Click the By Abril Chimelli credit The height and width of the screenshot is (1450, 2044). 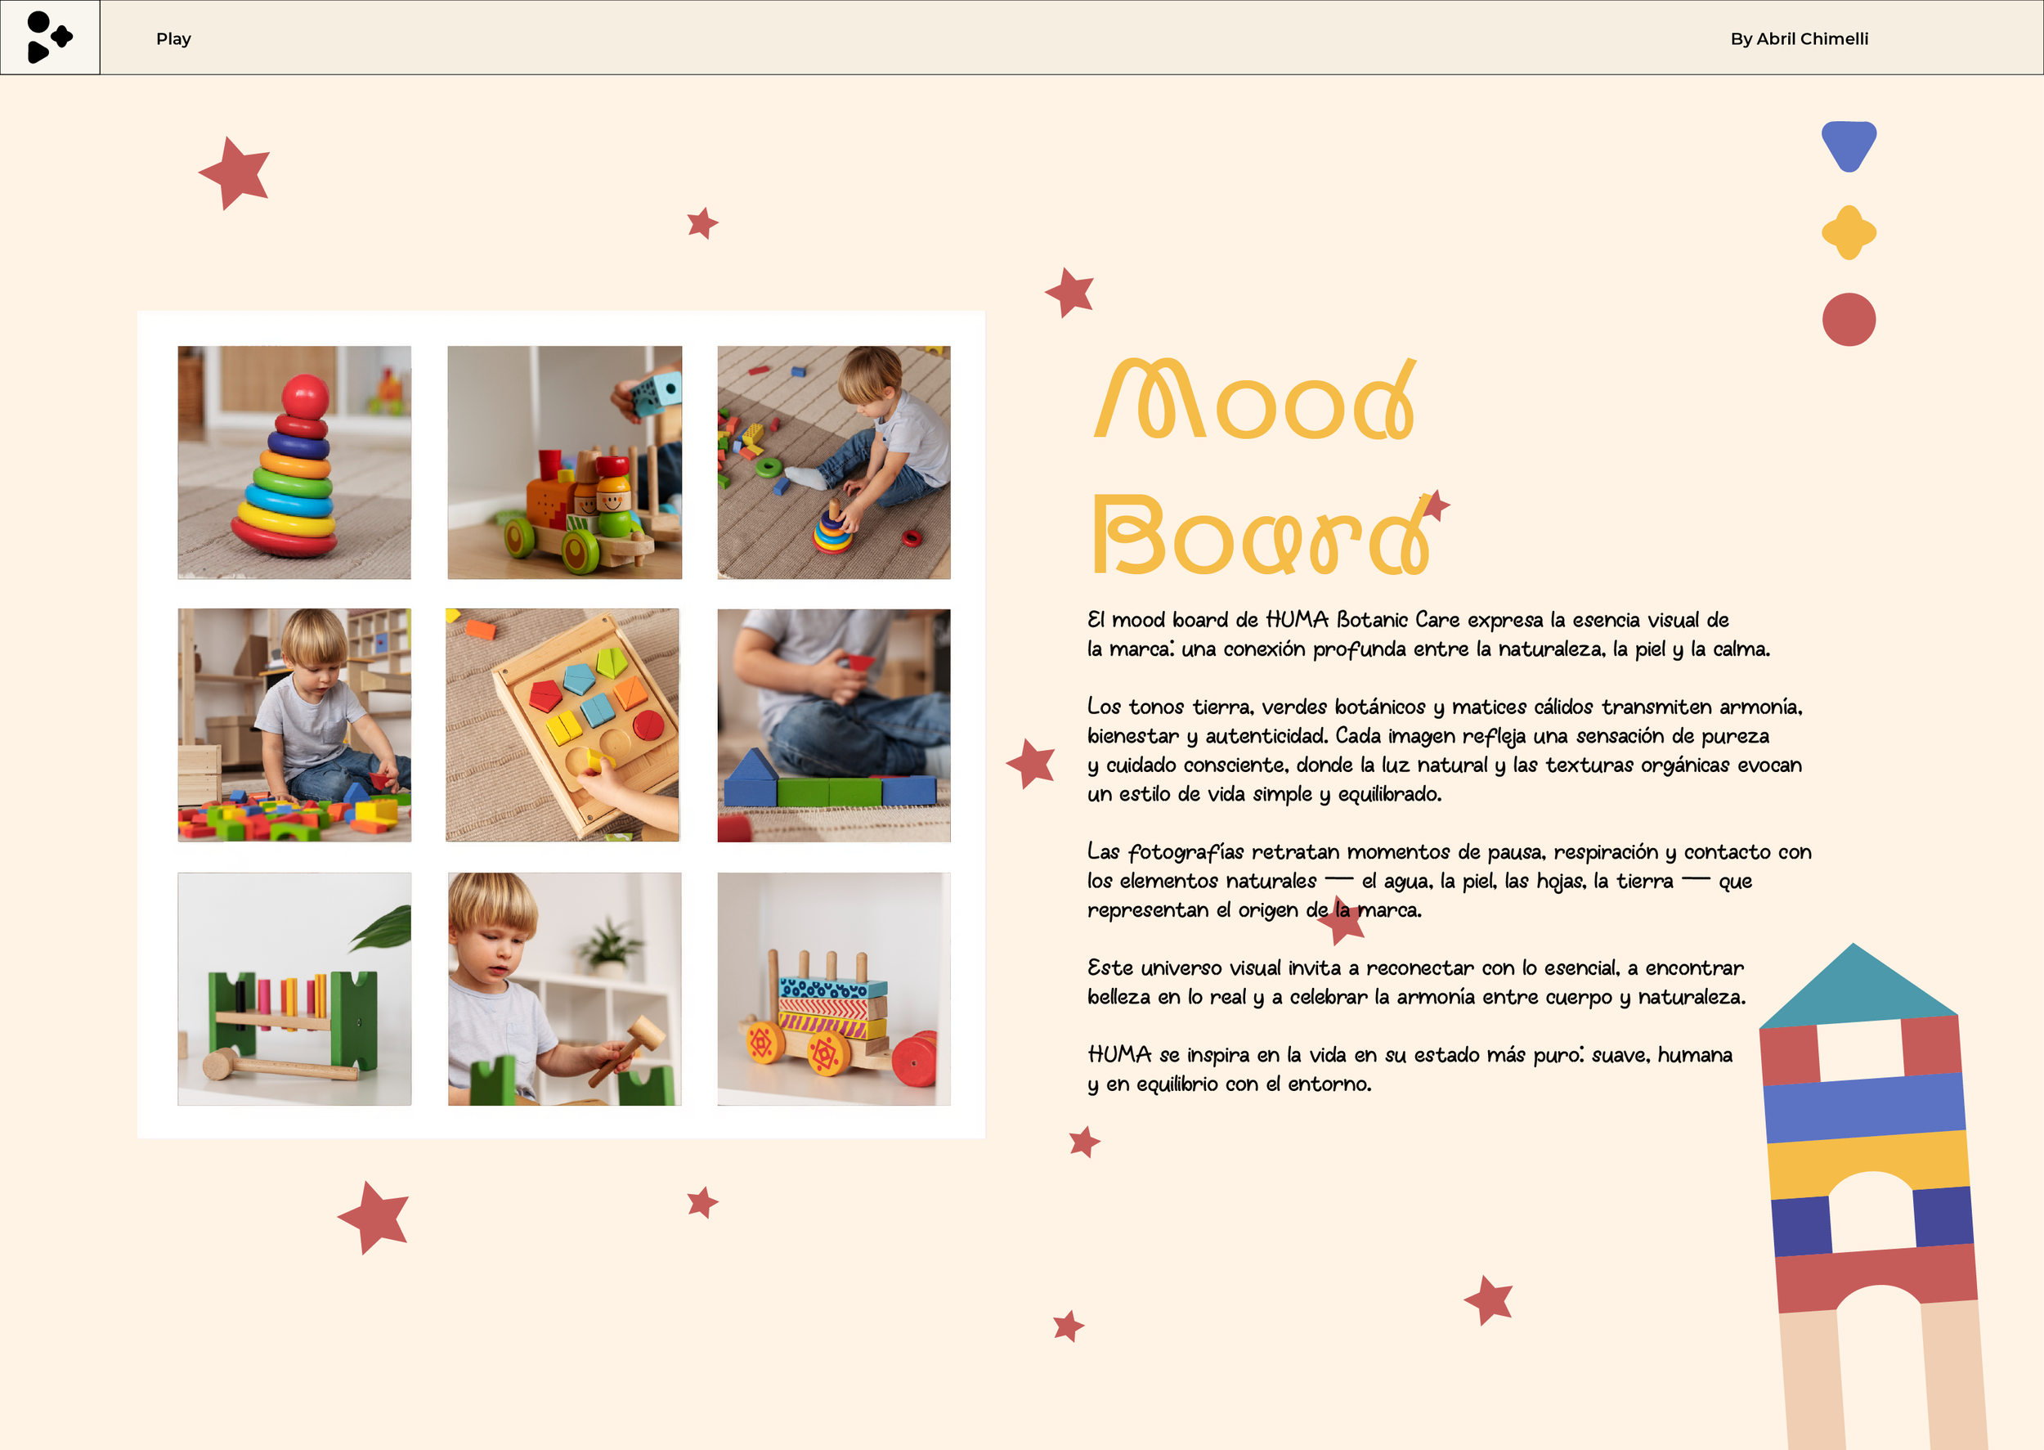click(x=1799, y=38)
